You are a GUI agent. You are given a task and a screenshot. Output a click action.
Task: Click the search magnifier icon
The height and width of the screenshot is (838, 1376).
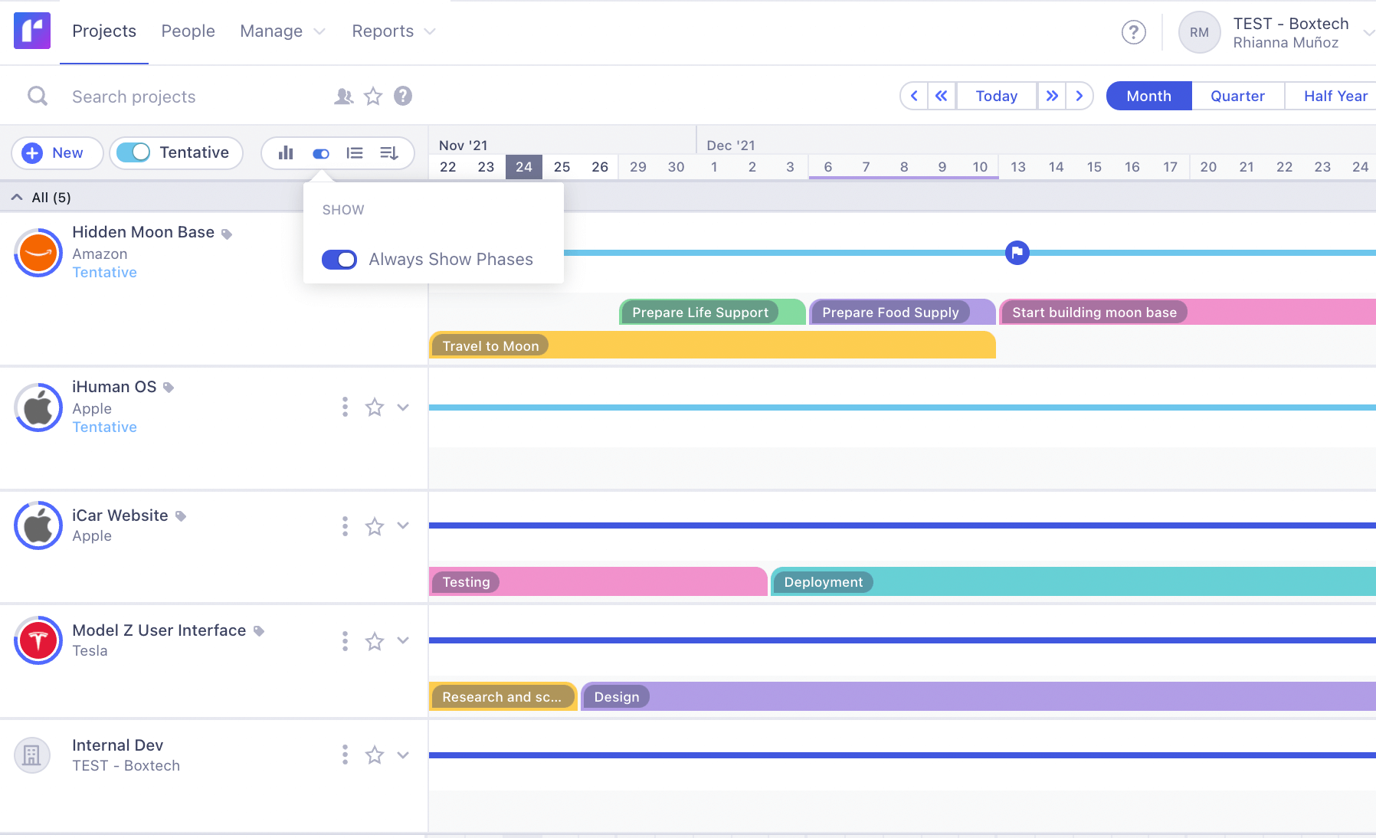point(37,97)
